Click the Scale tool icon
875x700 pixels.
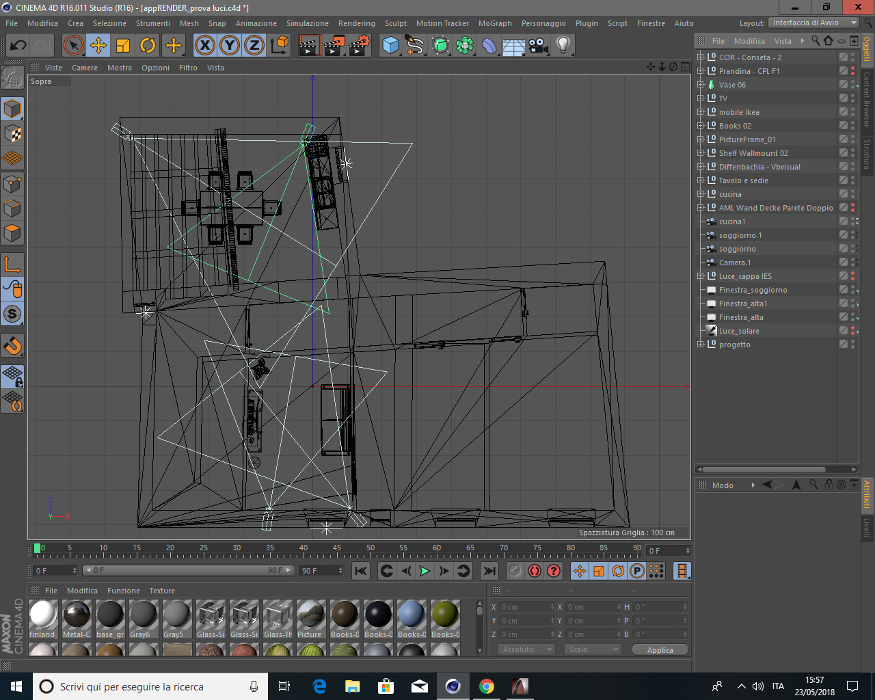[x=123, y=46]
